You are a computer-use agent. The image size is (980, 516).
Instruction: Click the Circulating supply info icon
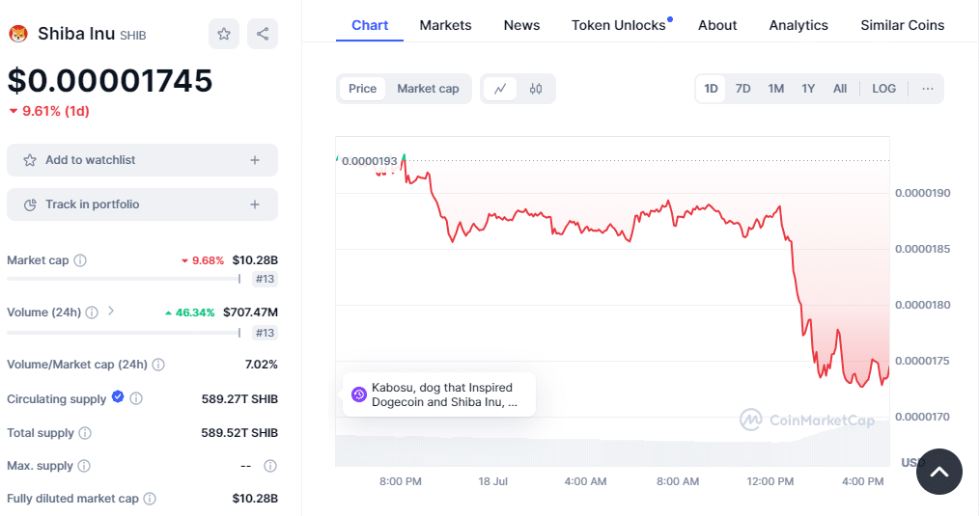click(x=135, y=398)
